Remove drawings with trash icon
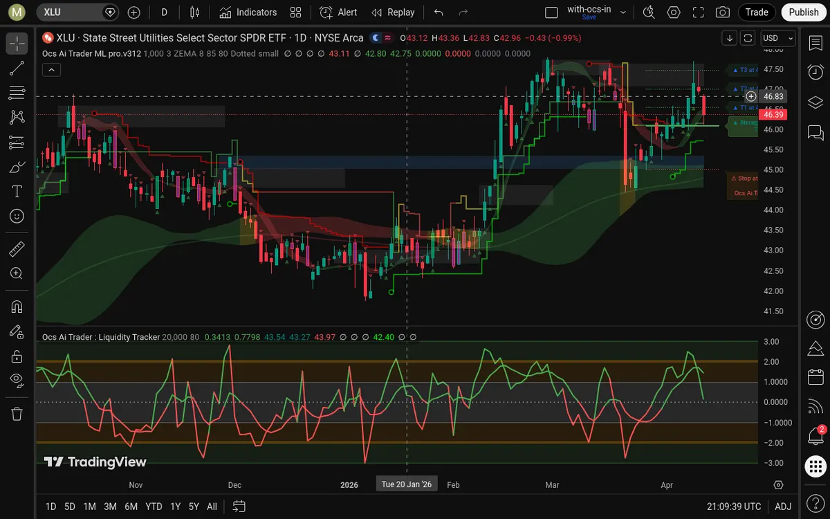 [17, 414]
